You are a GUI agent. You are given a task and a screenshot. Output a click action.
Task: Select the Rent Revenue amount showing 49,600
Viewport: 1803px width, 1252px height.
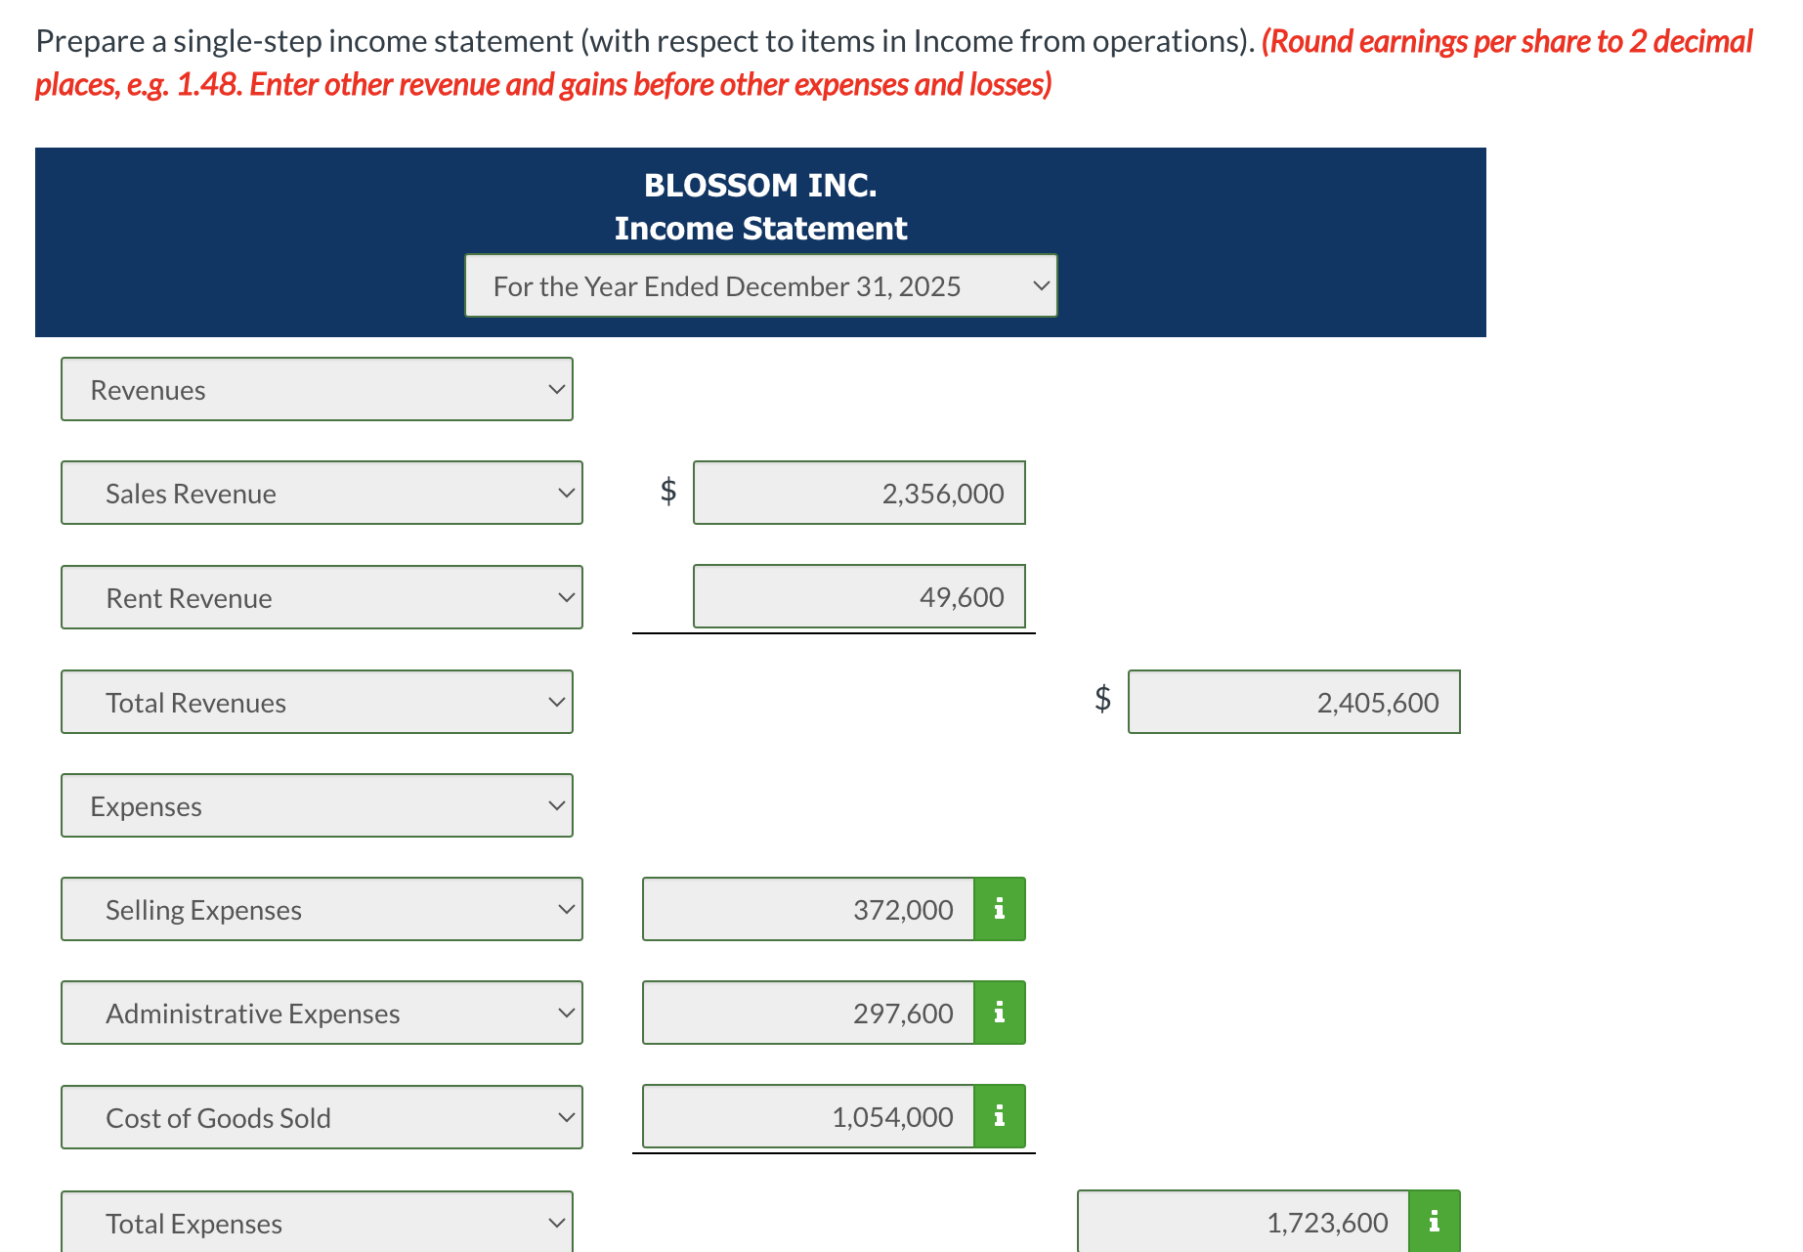point(858,597)
